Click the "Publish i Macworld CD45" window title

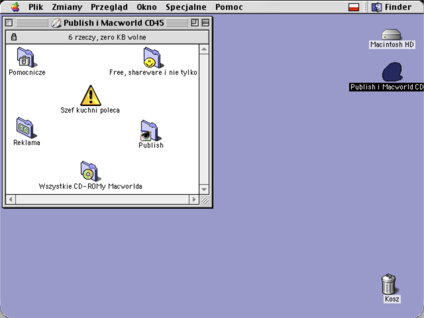[114, 23]
